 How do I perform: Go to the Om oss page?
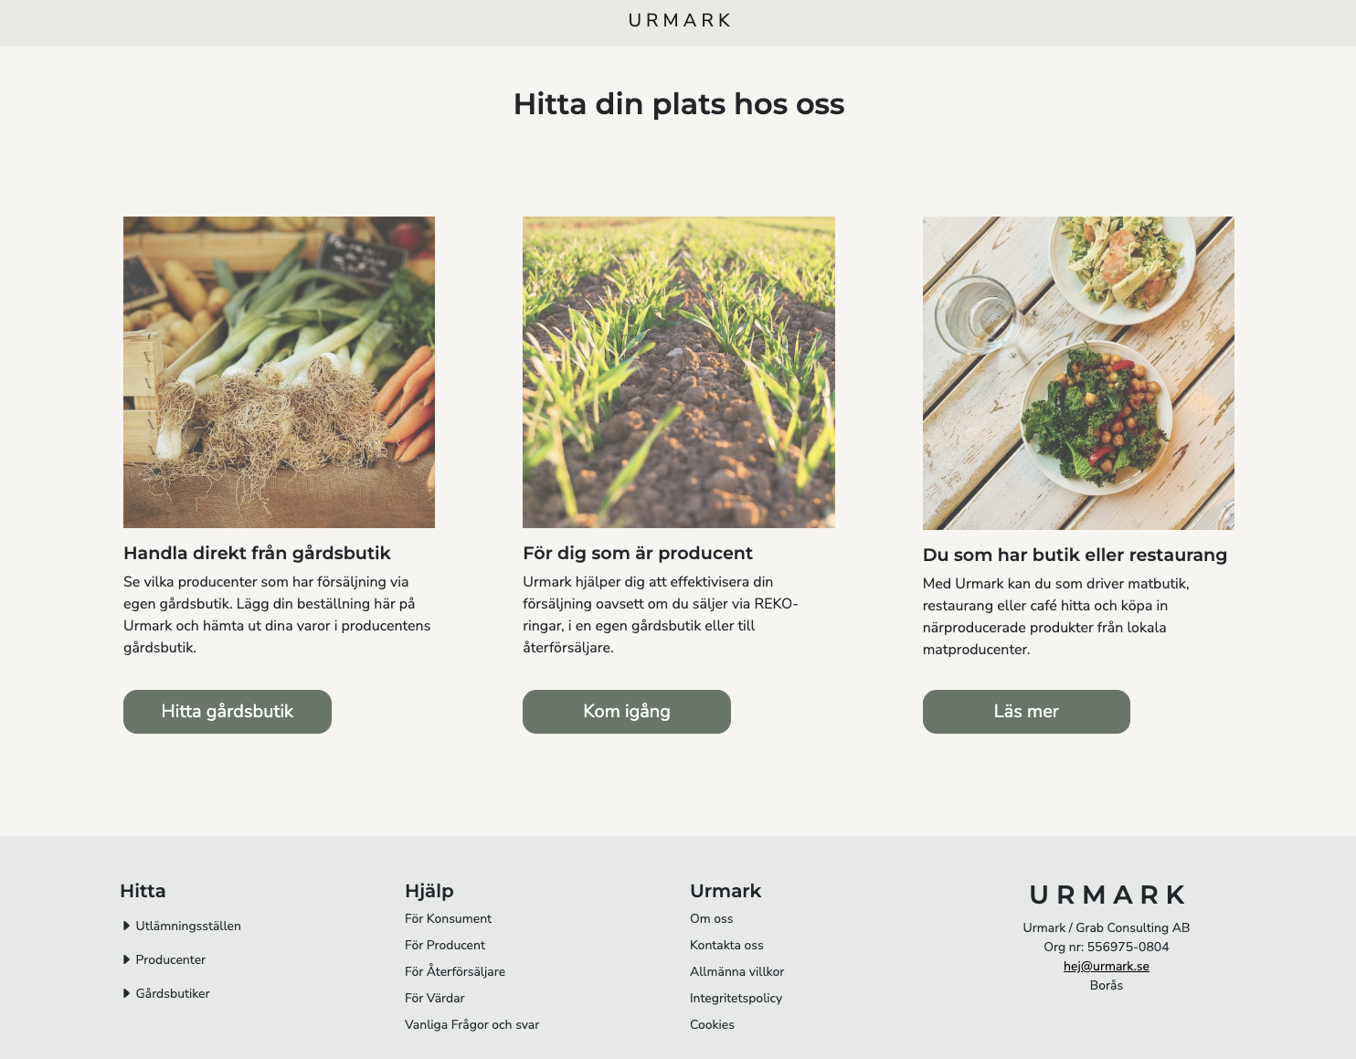click(711, 918)
